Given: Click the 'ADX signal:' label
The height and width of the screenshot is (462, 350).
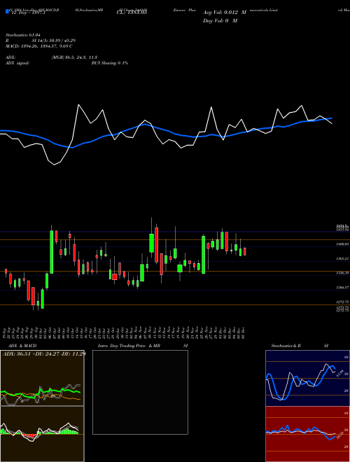Looking at the screenshot, I should tap(17, 63).
